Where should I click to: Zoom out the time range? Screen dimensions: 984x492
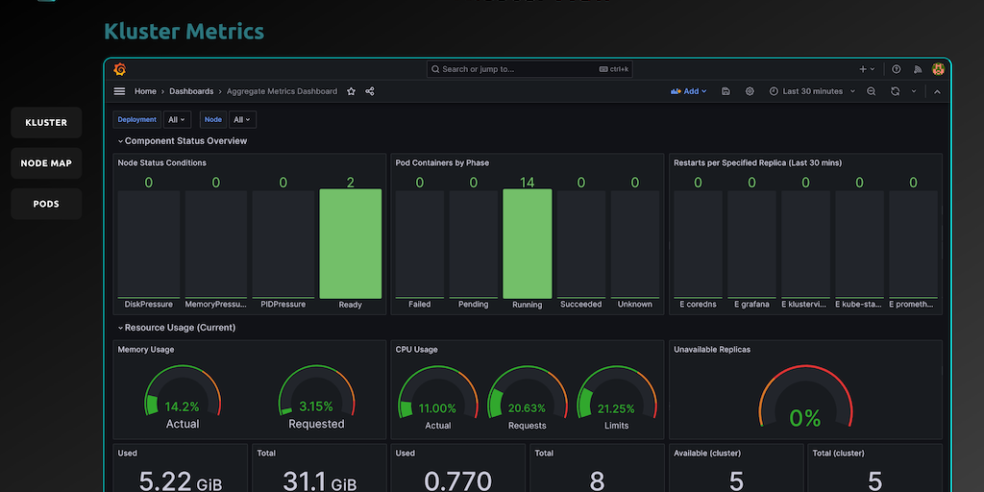tap(872, 91)
